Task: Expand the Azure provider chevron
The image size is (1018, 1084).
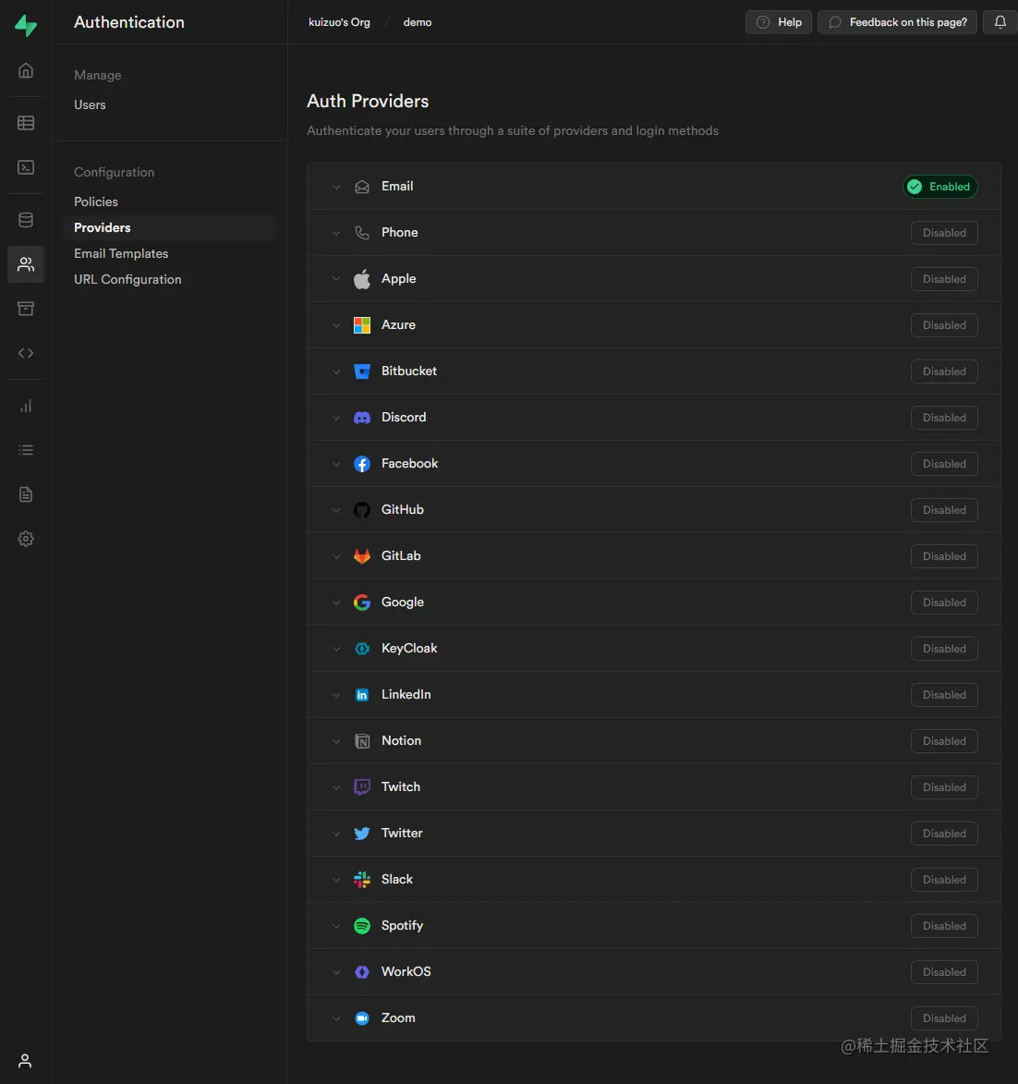Action: click(x=336, y=325)
